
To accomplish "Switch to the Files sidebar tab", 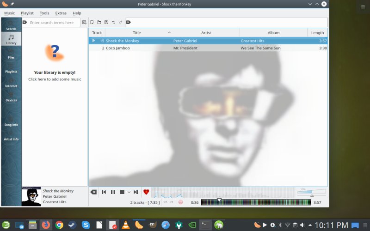I will pyautogui.click(x=11, y=53).
